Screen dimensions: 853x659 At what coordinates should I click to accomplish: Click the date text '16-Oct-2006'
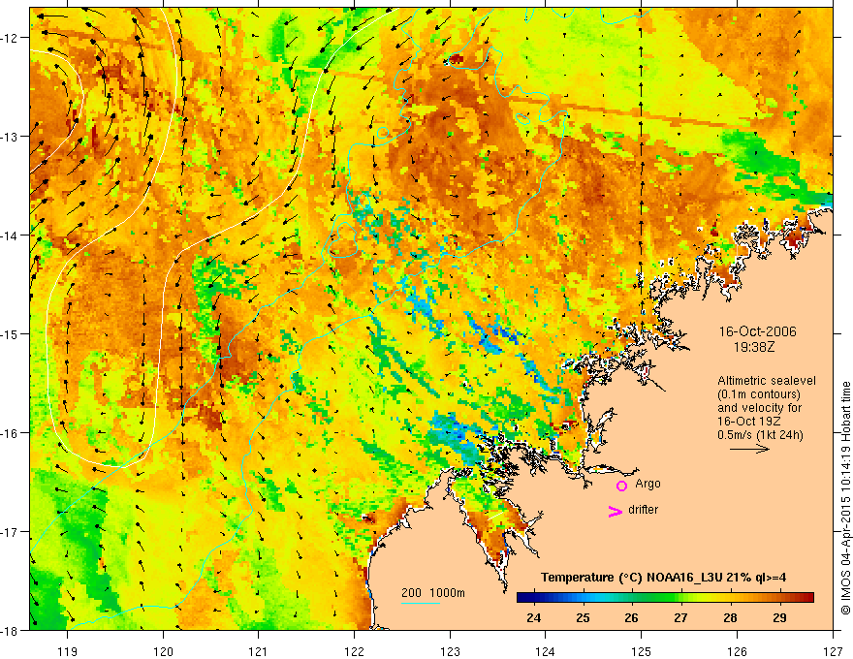point(757,331)
